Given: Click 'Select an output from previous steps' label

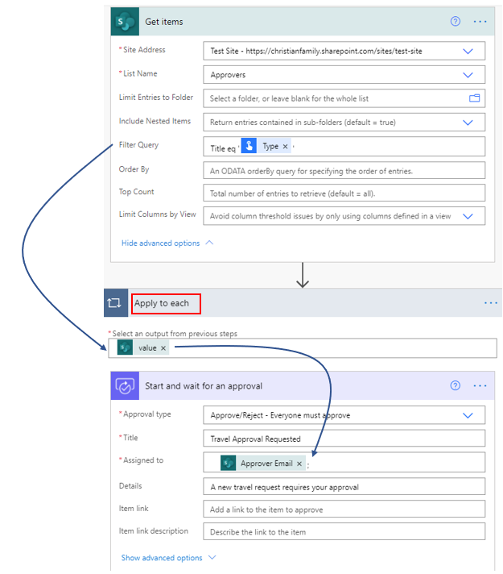Looking at the screenshot, I should click(x=175, y=334).
